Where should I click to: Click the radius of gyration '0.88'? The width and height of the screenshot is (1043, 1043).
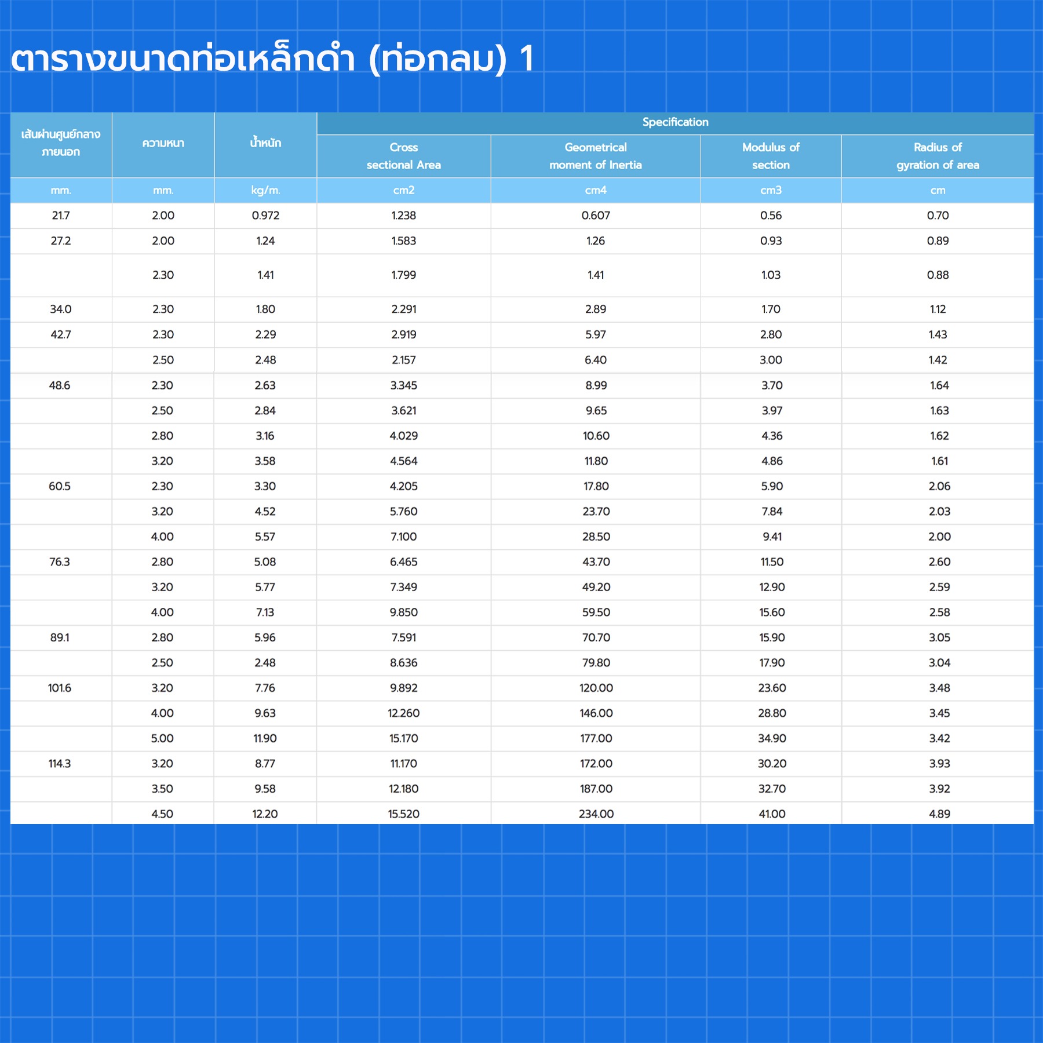(938, 275)
